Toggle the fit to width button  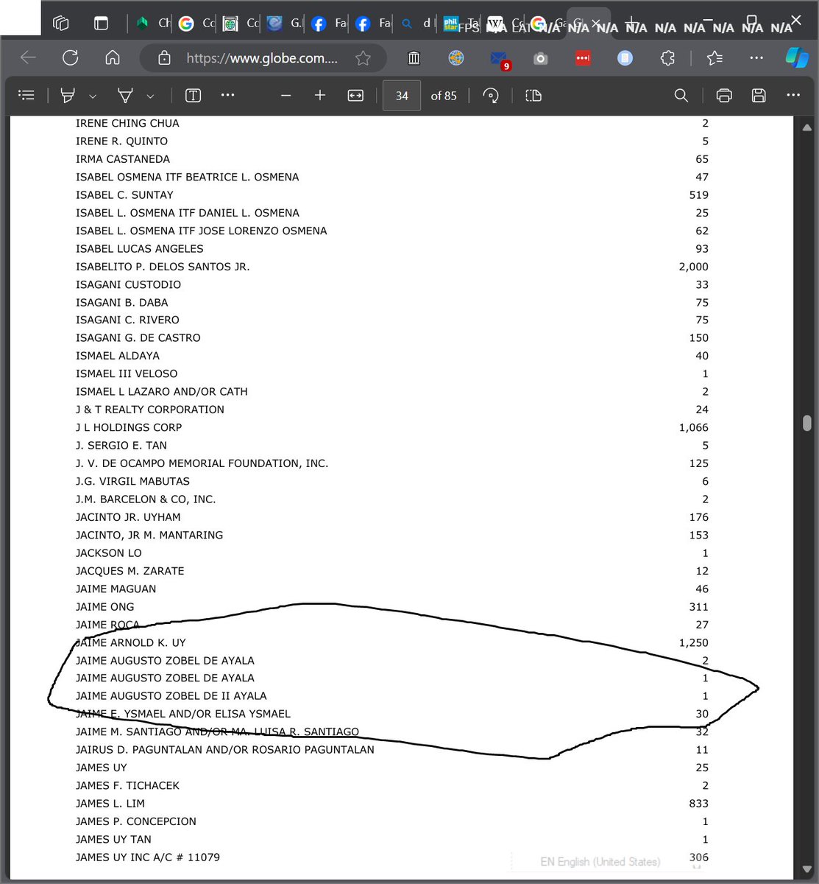(355, 95)
